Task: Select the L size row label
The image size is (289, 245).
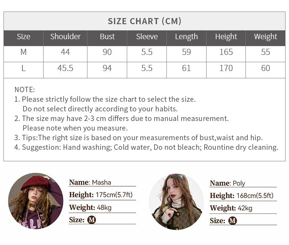Action: tap(24, 68)
